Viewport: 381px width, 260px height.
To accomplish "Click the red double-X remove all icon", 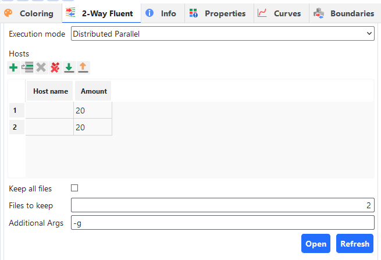I will pyautogui.click(x=55, y=67).
